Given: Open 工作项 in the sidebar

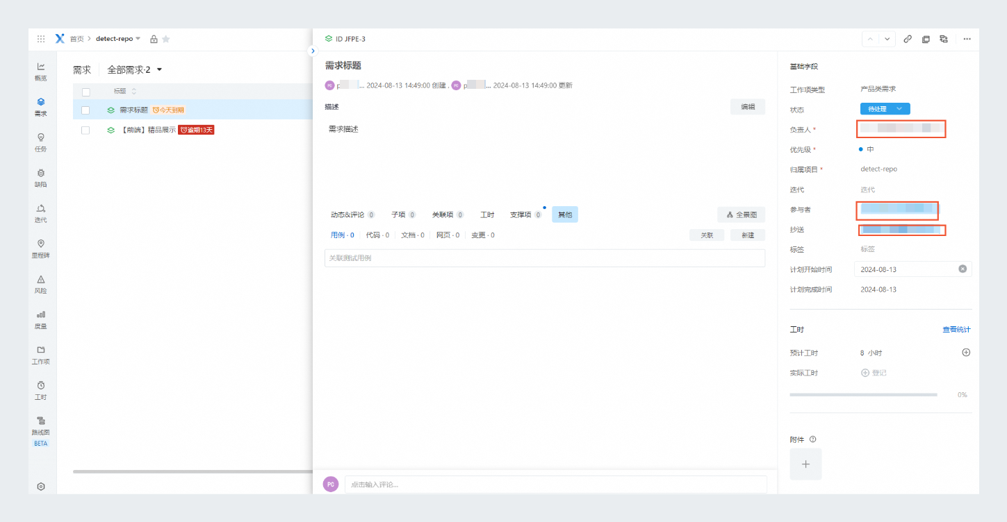Looking at the screenshot, I should (41, 355).
